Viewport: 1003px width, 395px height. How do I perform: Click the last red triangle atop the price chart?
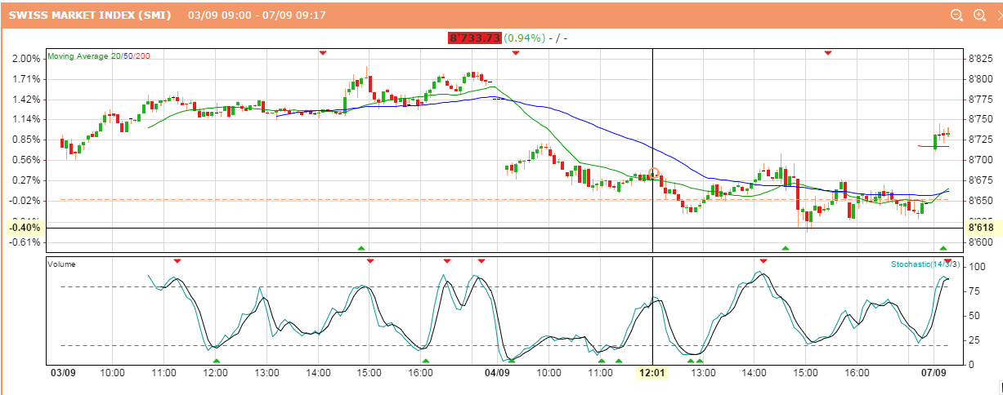[x=828, y=53]
